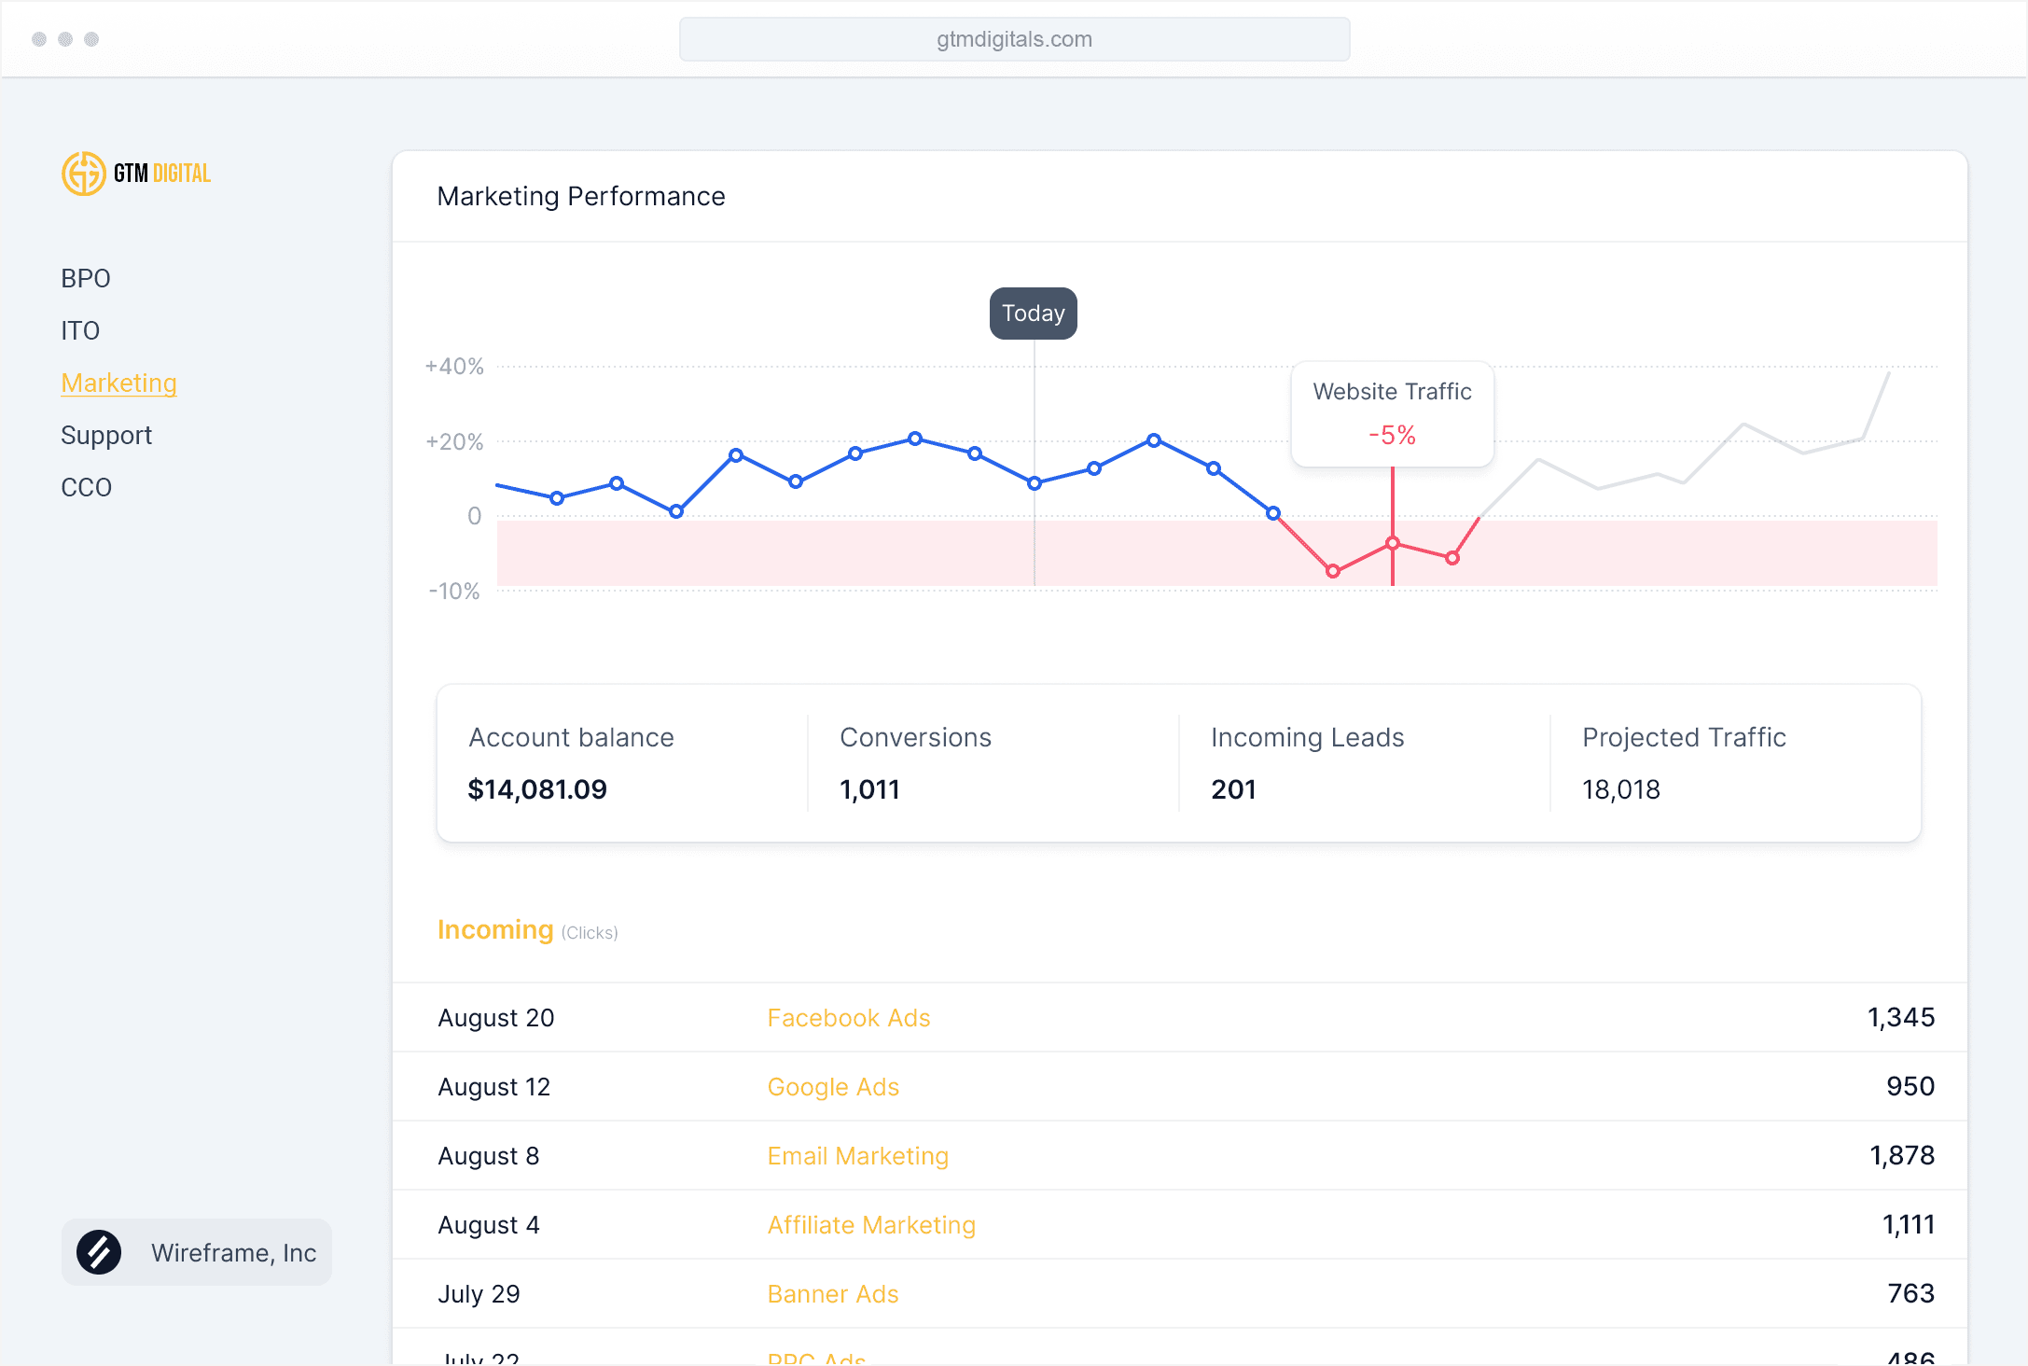The width and height of the screenshot is (2028, 1366).
Task: Click the Wireframe, Inc account button
Action: click(x=197, y=1252)
